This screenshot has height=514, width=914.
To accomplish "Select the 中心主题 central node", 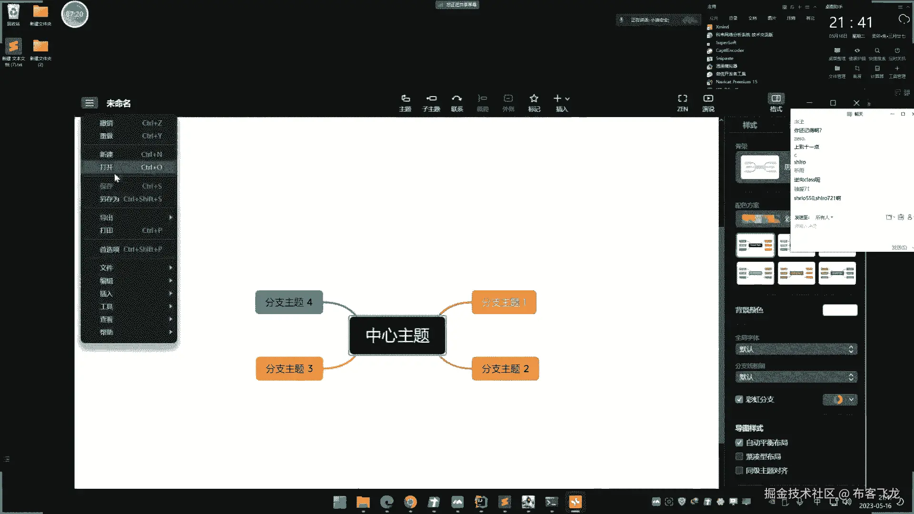I will click(397, 336).
